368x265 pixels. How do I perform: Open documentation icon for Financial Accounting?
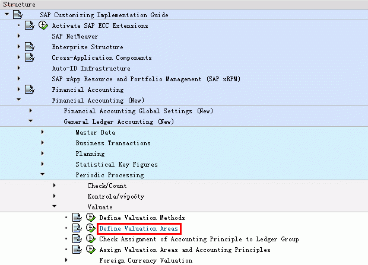coord(30,90)
